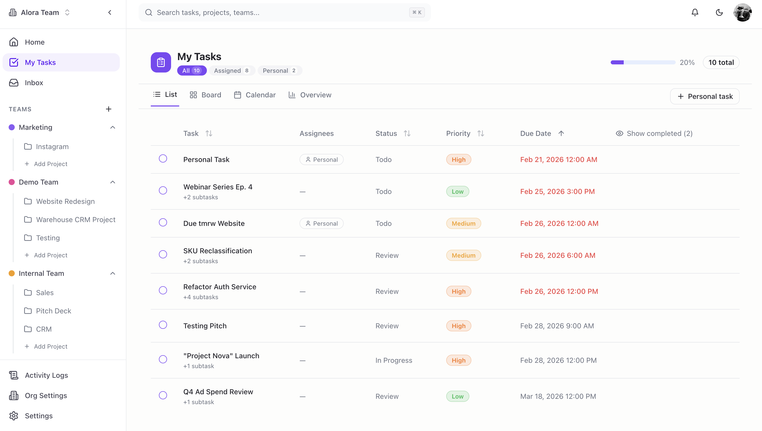Switch to the Calendar view tab
The image size is (762, 431).
click(x=255, y=95)
